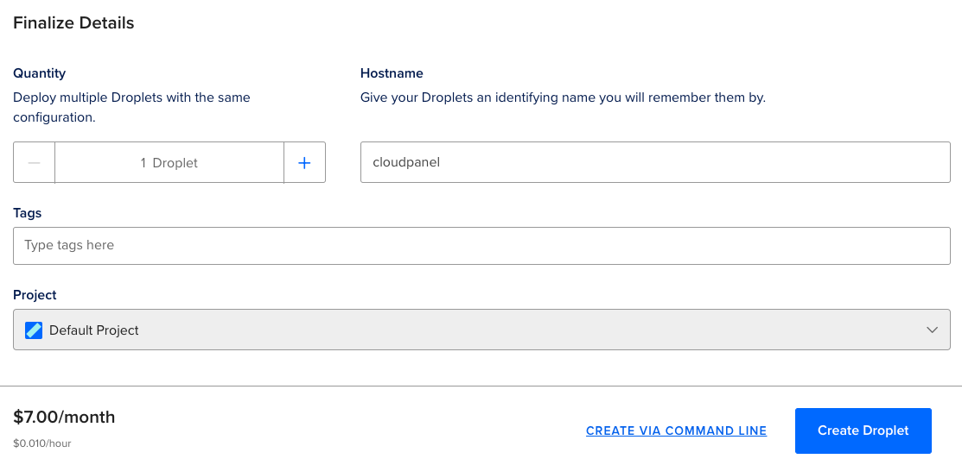Viewport: 962px width, 465px height.
Task: Click the $7.00/month price text
Action: (x=64, y=418)
